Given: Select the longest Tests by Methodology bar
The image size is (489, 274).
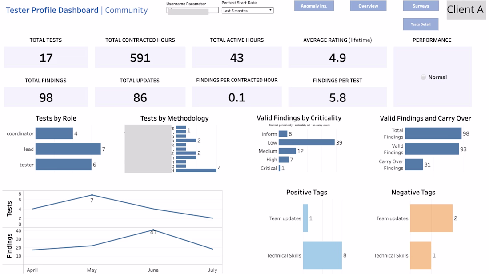Looking at the screenshot, I should (x=196, y=170).
